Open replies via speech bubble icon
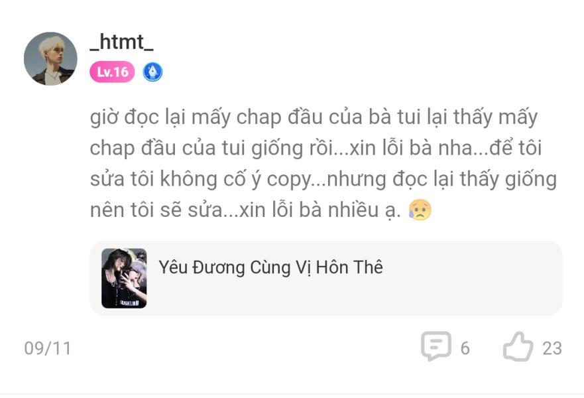 436,346
